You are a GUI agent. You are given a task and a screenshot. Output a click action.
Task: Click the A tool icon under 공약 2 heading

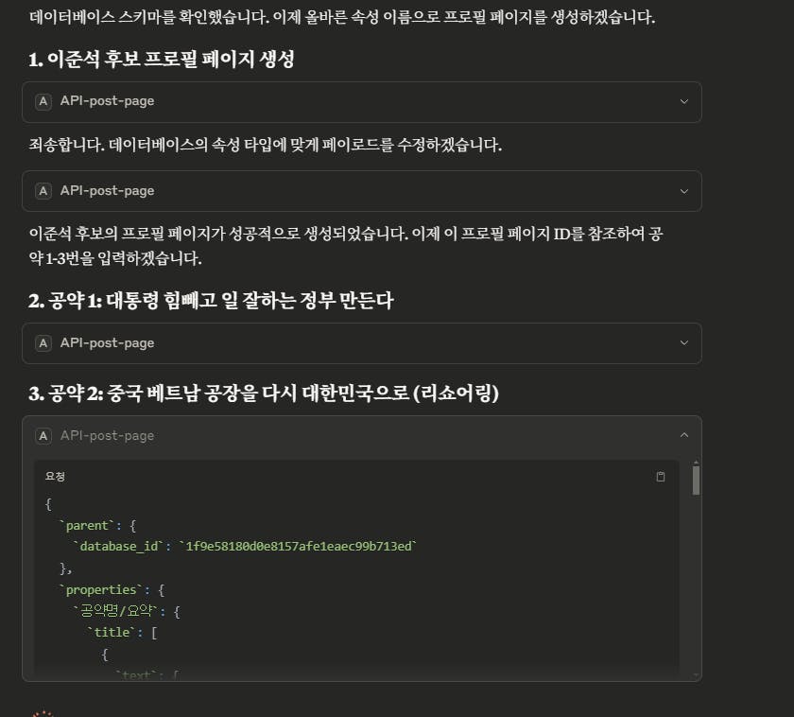[x=43, y=436]
